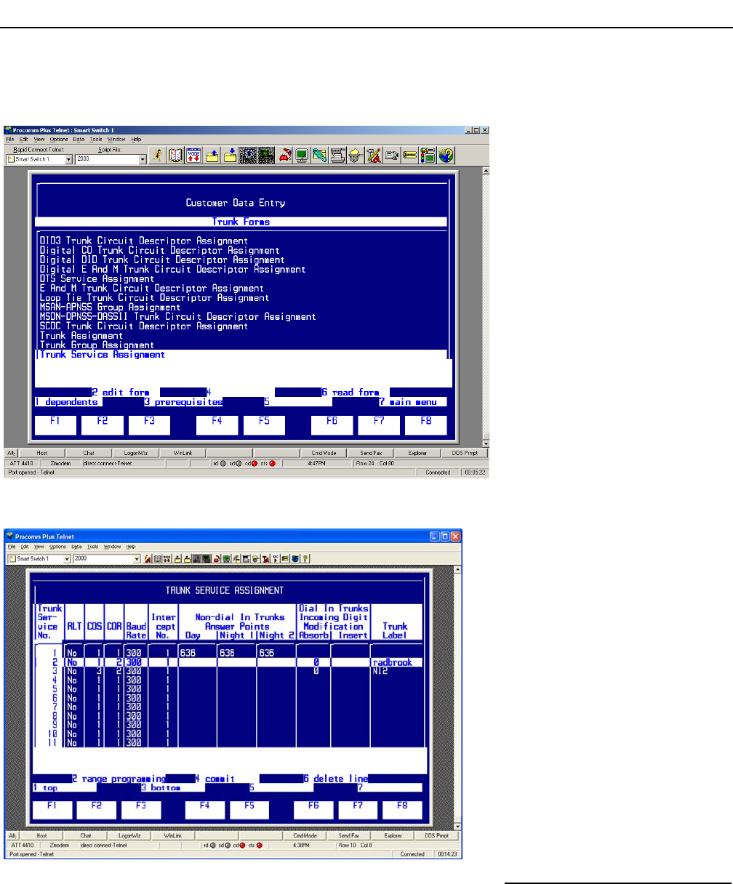The width and height of the screenshot is (733, 884).
Task: Click the yellow bar icon in Smart Switch 1 toolbar
Action: coord(411,157)
